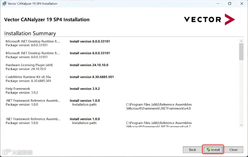
Task: Click the Vector logo
Action: point(209,19)
